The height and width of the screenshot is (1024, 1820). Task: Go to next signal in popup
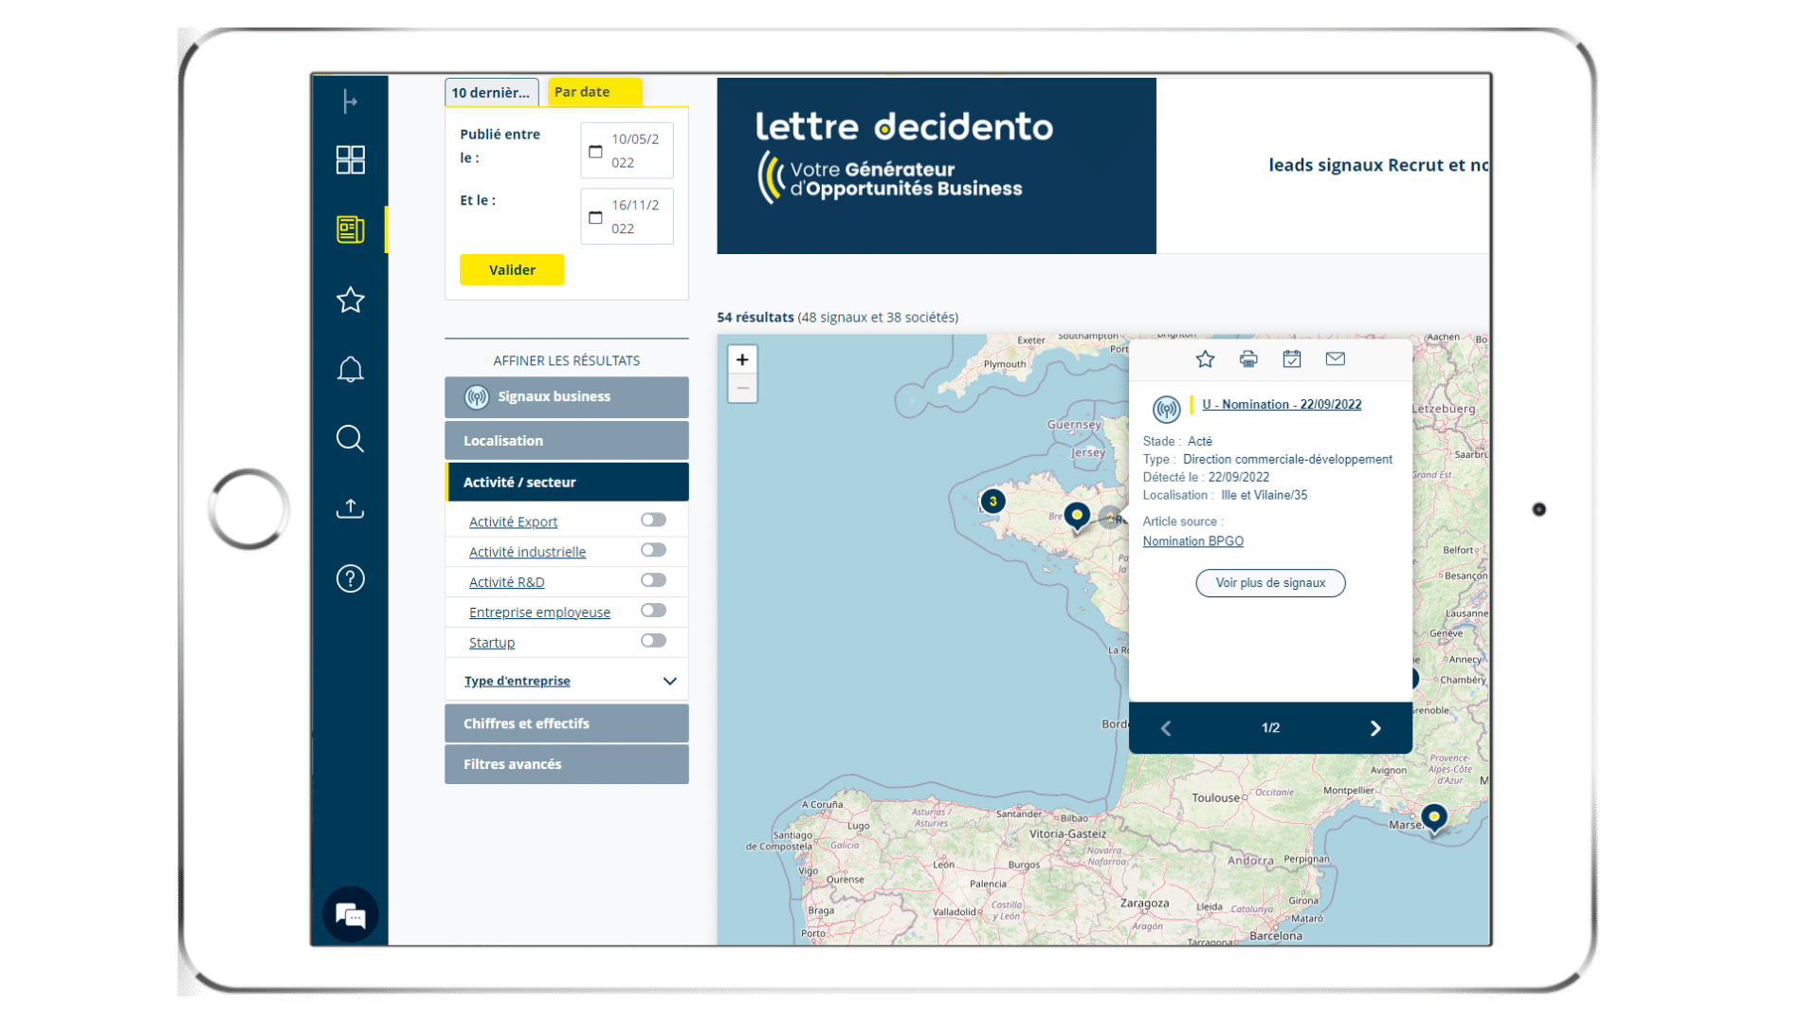pos(1375,728)
